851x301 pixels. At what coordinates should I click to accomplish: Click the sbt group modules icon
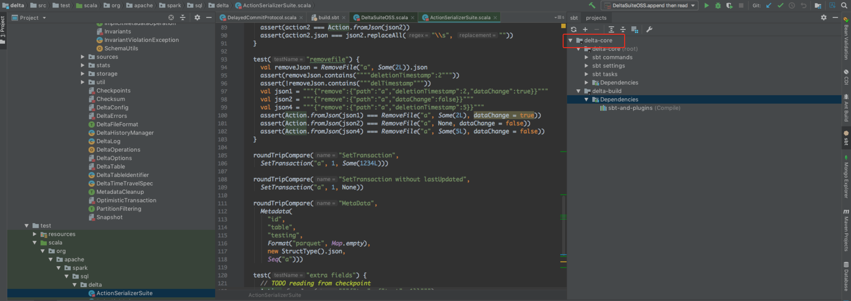point(634,29)
